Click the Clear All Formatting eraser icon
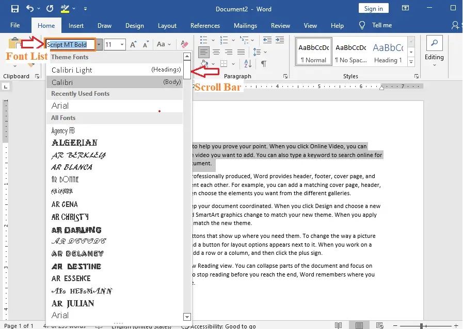 click(x=184, y=44)
